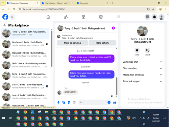Open the Marketplace storefront icon
The height and width of the screenshot is (127, 169).
click(101, 17)
